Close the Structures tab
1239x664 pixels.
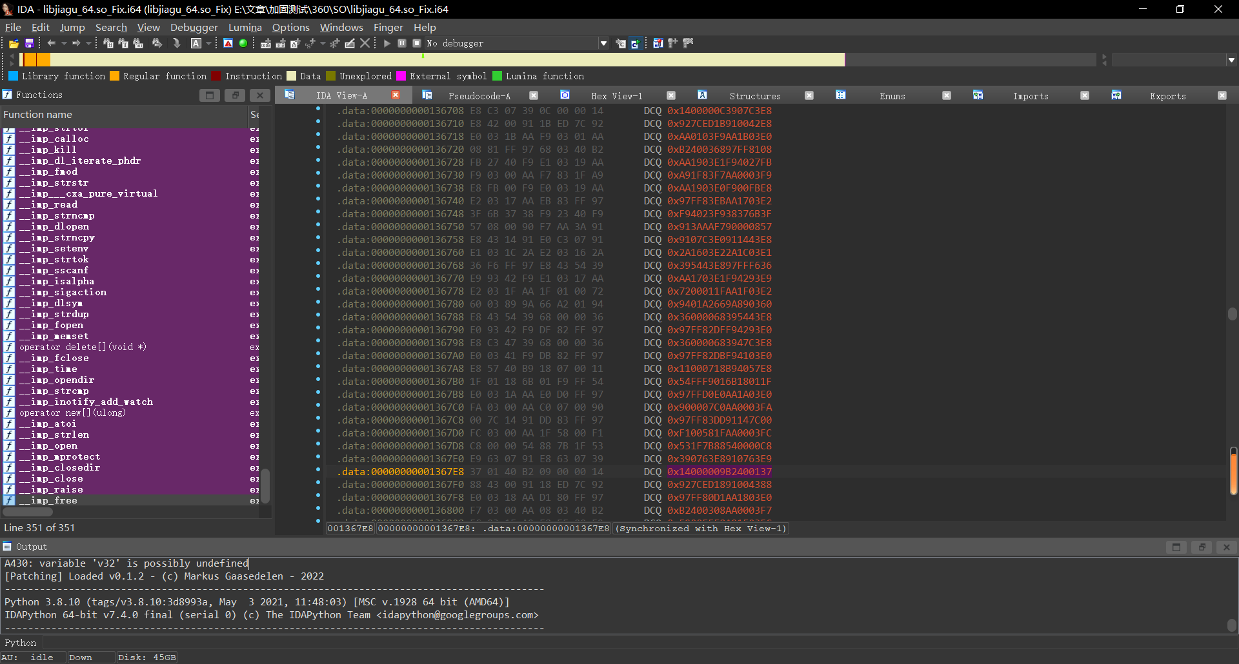(x=809, y=95)
